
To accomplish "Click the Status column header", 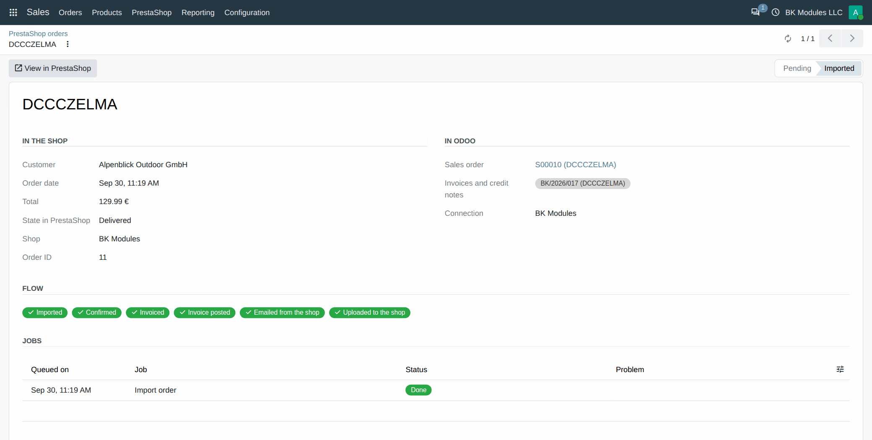I will pyautogui.click(x=416, y=370).
